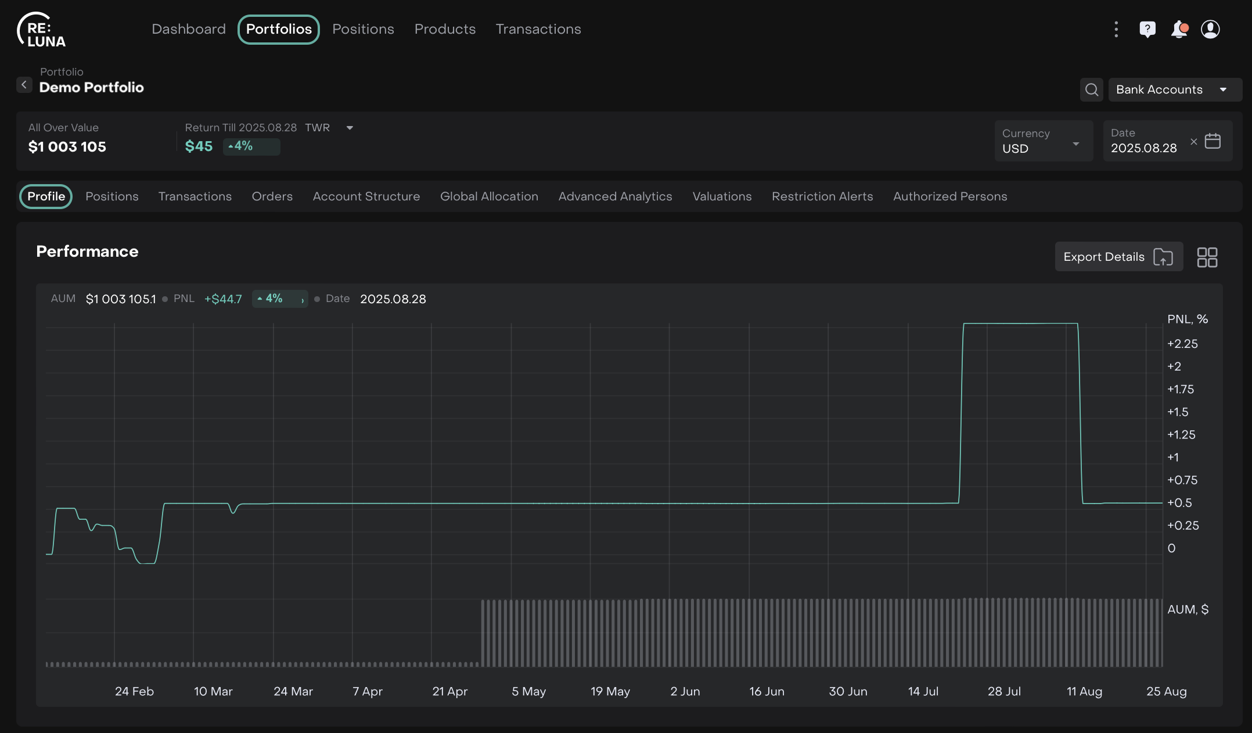Click the RE:LUNA logo
The height and width of the screenshot is (733, 1252).
click(41, 30)
